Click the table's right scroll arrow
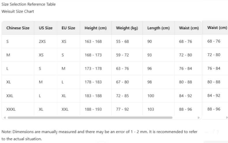Viewport: 228px width, 143px height. pos(199,118)
